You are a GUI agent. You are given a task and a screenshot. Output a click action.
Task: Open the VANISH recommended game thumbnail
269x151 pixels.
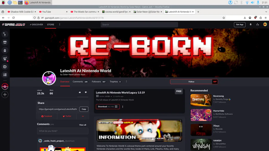(x=201, y=145)
